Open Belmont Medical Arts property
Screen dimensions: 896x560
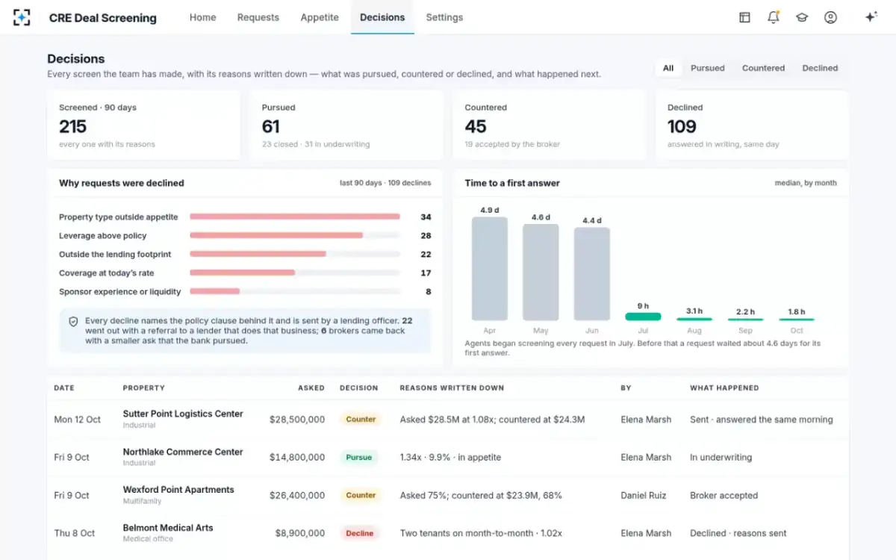[x=168, y=528]
